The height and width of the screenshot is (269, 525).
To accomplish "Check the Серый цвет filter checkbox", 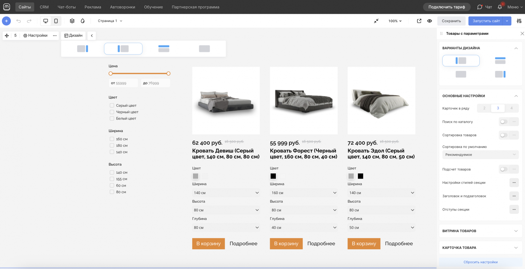I will coord(112,105).
